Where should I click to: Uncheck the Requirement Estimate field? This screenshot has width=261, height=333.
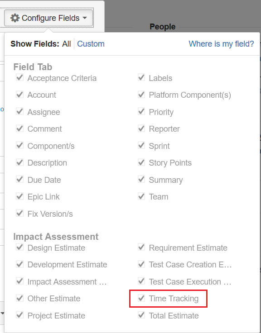[x=141, y=247]
